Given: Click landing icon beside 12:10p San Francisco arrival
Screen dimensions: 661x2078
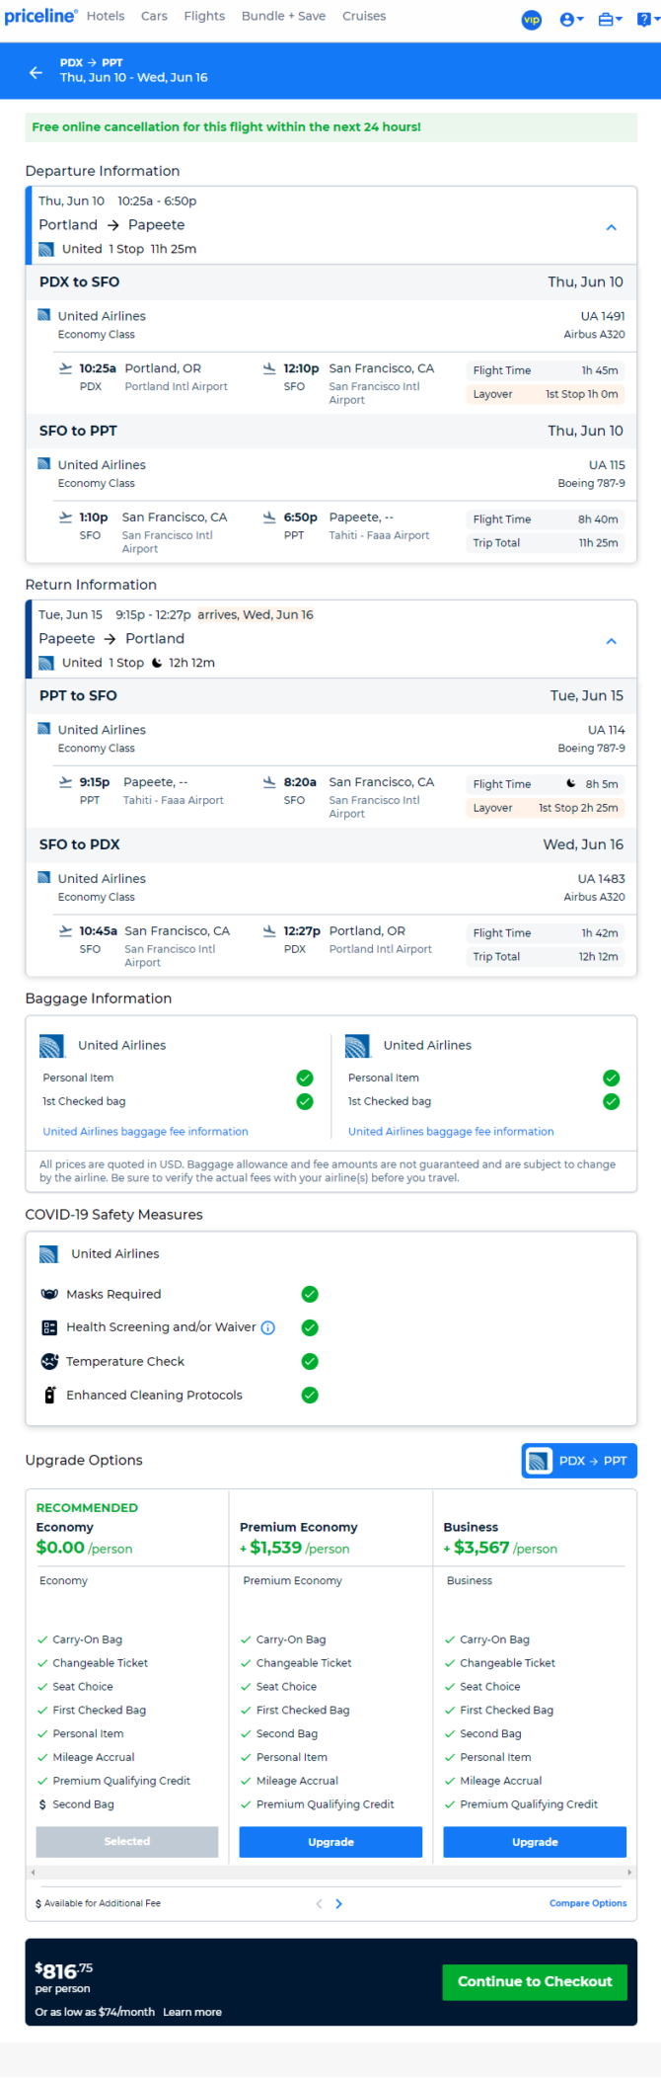Looking at the screenshot, I should coord(269,368).
